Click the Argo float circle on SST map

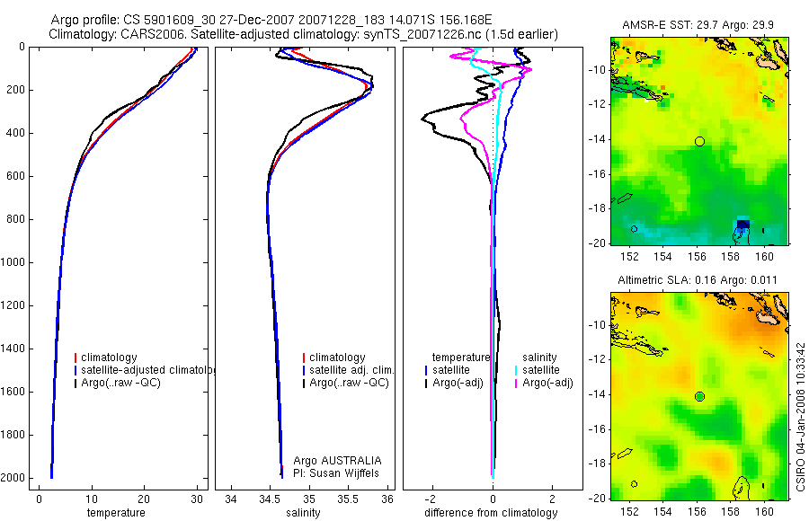[x=699, y=141]
